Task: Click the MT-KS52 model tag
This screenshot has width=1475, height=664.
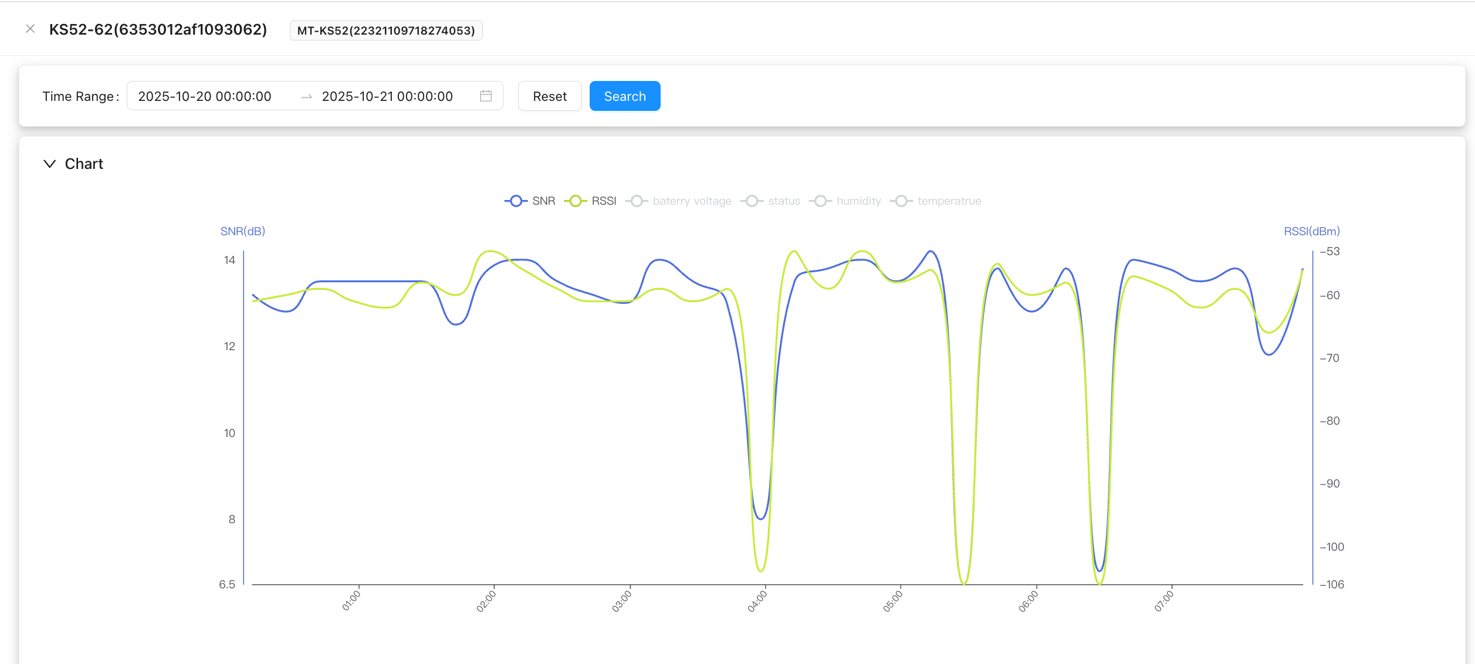Action: [x=385, y=31]
